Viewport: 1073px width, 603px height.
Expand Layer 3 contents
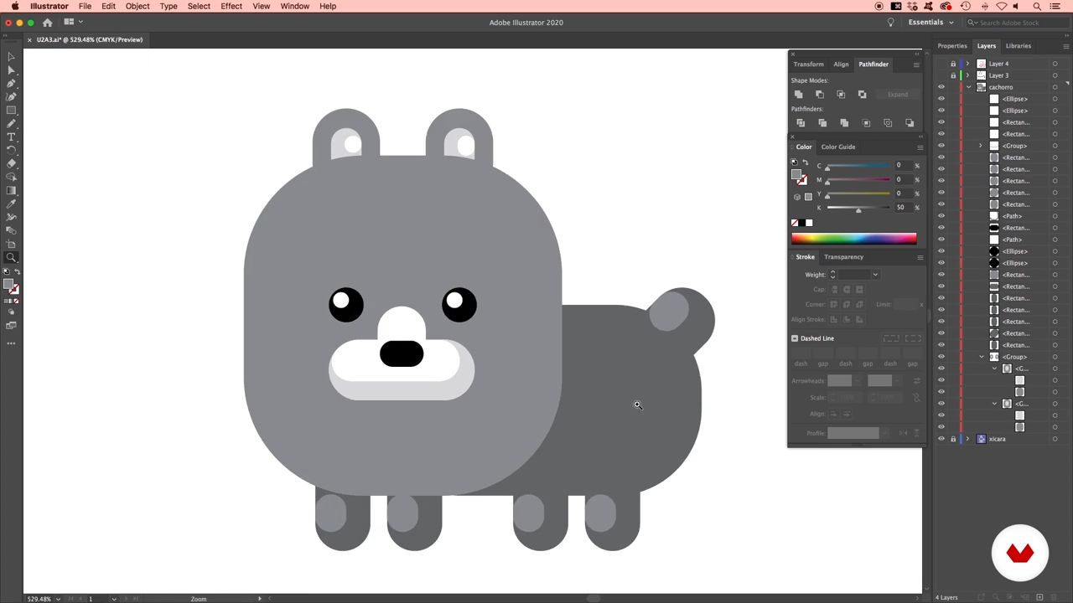pos(968,75)
